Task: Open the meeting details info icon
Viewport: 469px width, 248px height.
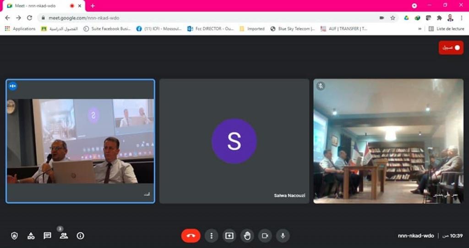Action: [x=80, y=236]
